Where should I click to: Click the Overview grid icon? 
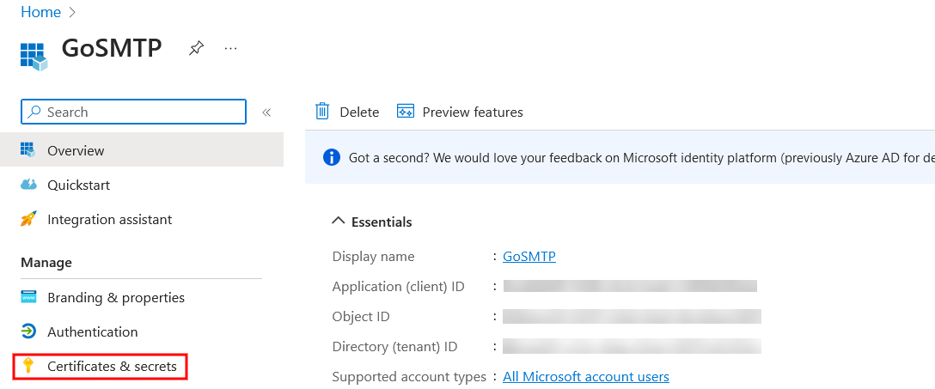pos(28,149)
